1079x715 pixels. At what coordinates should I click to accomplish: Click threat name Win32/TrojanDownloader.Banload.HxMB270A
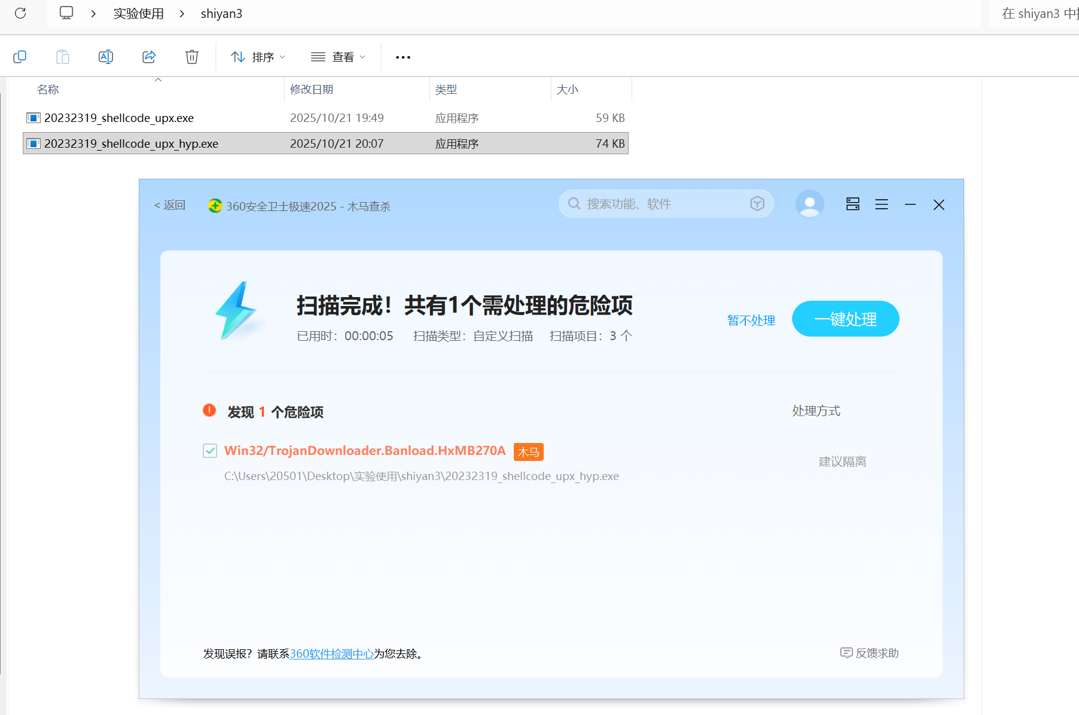365,451
